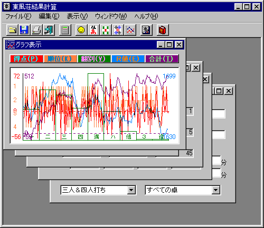Click the floppy disk save icon

point(24,30)
